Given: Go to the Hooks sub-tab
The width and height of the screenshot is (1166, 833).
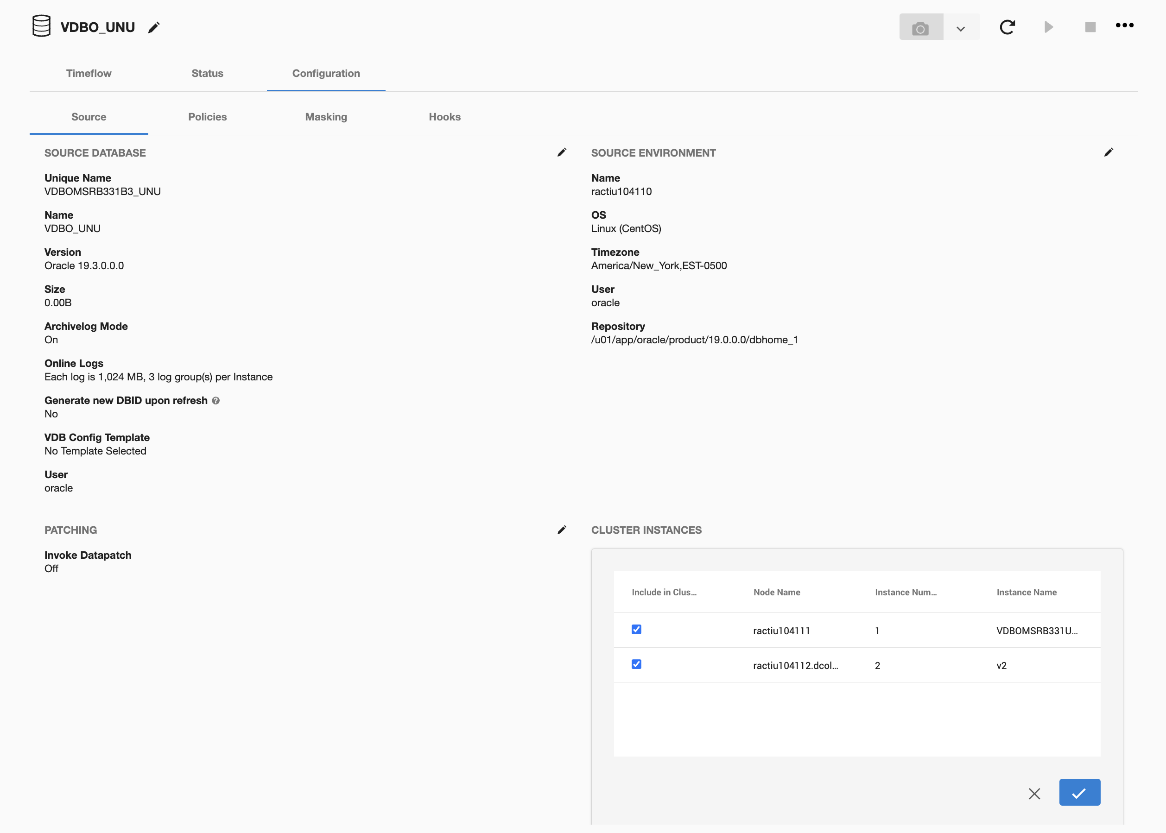Looking at the screenshot, I should pos(444,117).
